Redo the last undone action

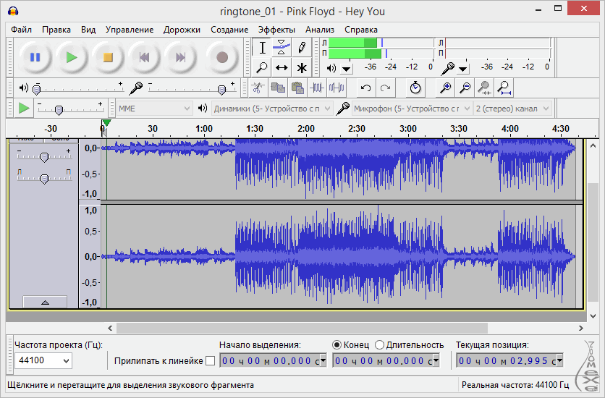pyautogui.click(x=385, y=88)
